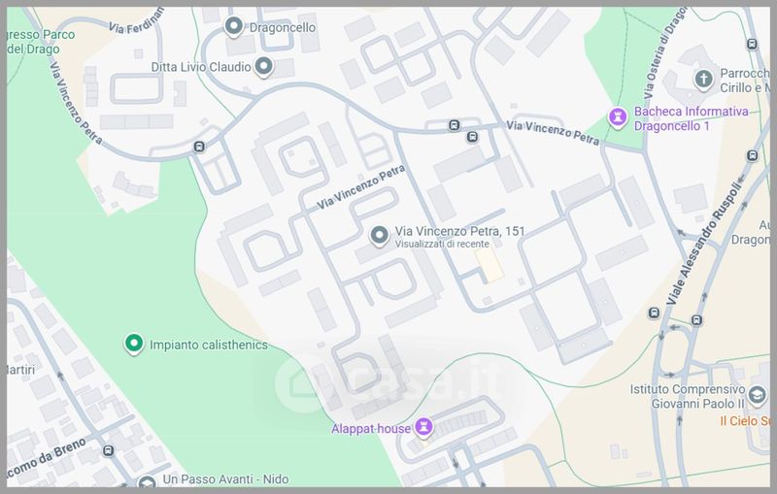
Task: Select Istituto Comprensivo Giovanni Paolo II school icon
Action: [x=757, y=396]
